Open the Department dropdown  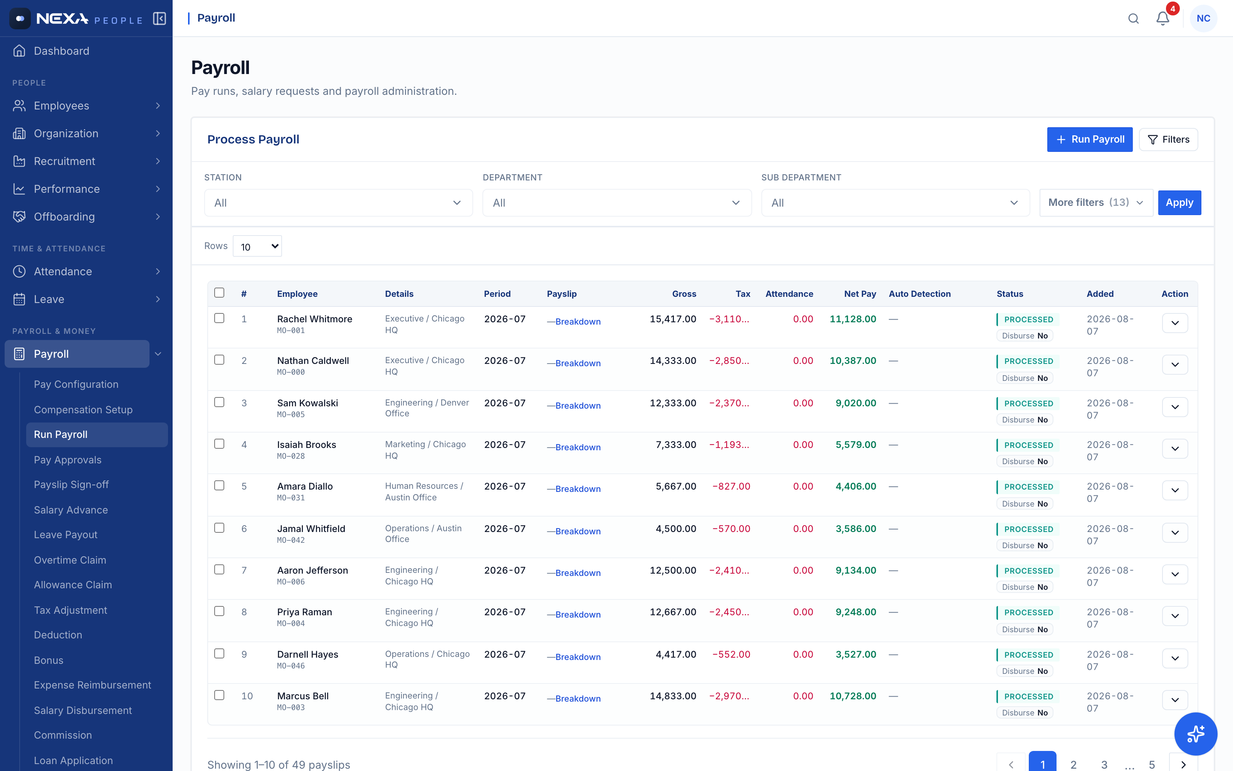616,203
